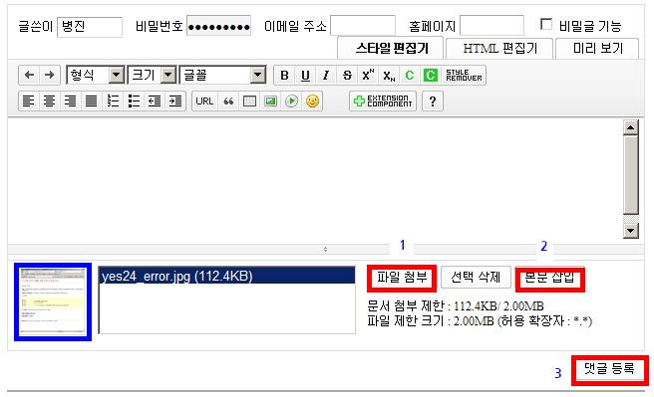
Task: Align text right
Action: coord(70,101)
